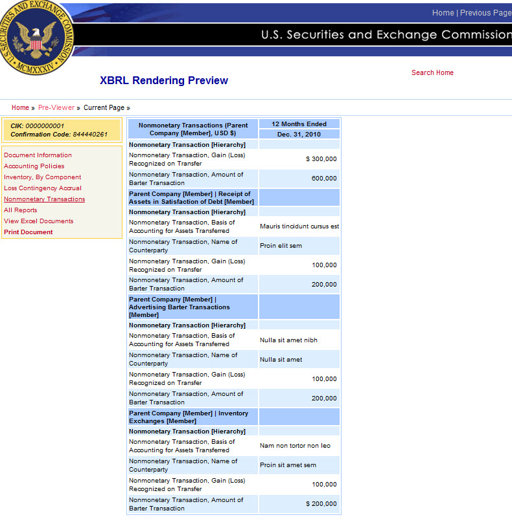The height and width of the screenshot is (526, 512).
Task: Open Nonmonetary Transactions report
Action: [44, 199]
